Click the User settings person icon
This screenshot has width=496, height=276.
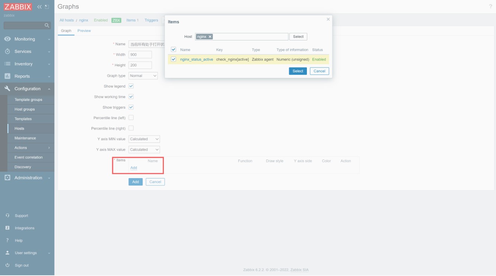pyautogui.click(x=7, y=253)
